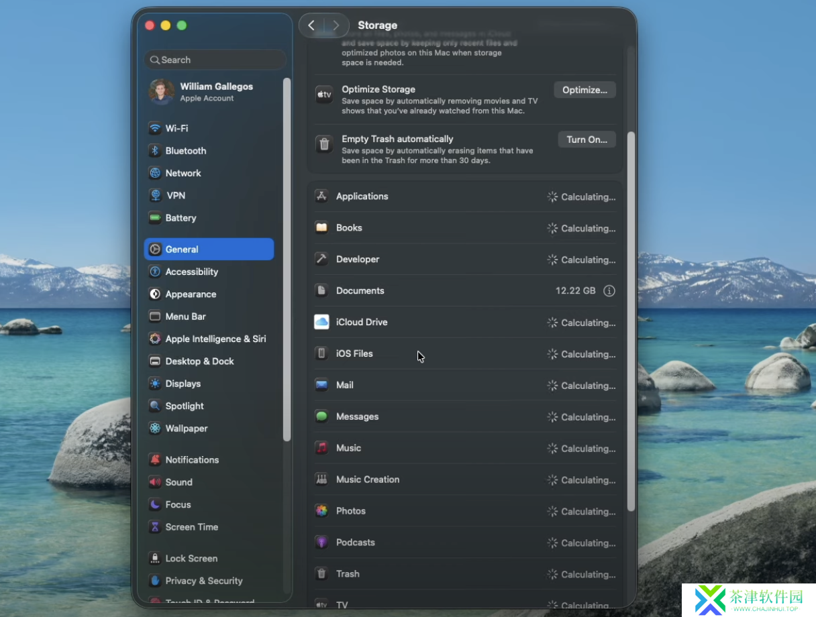
Task: Click the Mail envelope icon
Action: (x=321, y=385)
